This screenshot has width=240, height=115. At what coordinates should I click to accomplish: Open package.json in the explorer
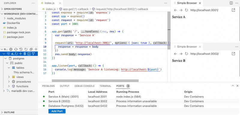(x=15, y=37)
